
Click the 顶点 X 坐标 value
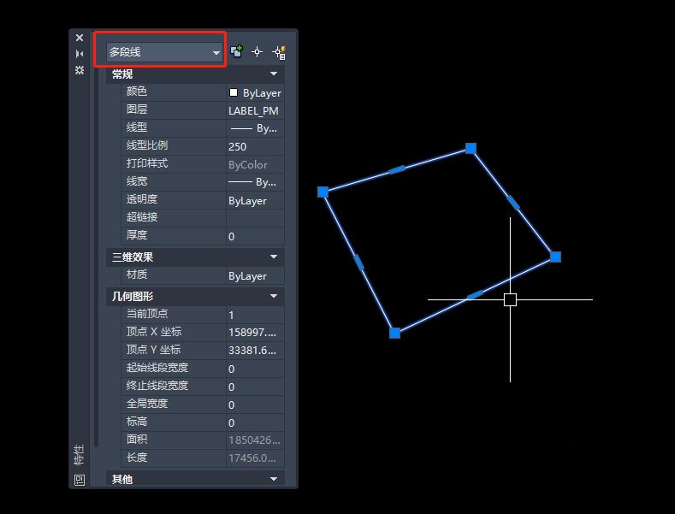coord(255,333)
